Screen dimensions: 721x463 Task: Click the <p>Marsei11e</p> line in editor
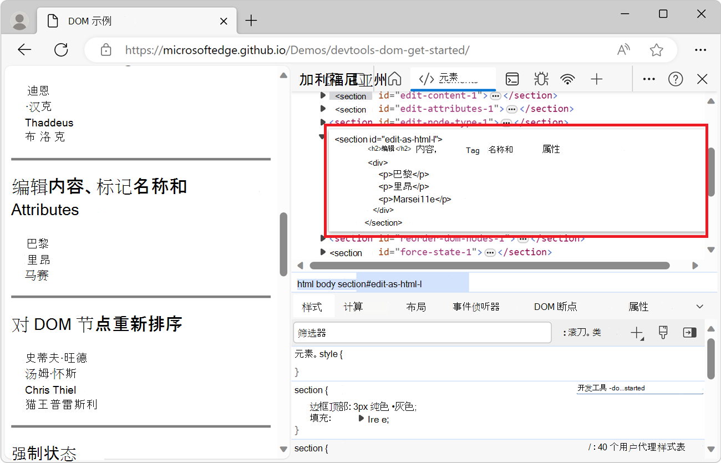click(x=415, y=200)
